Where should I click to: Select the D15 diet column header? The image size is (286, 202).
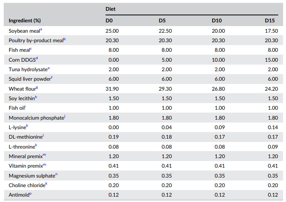point(270,20)
